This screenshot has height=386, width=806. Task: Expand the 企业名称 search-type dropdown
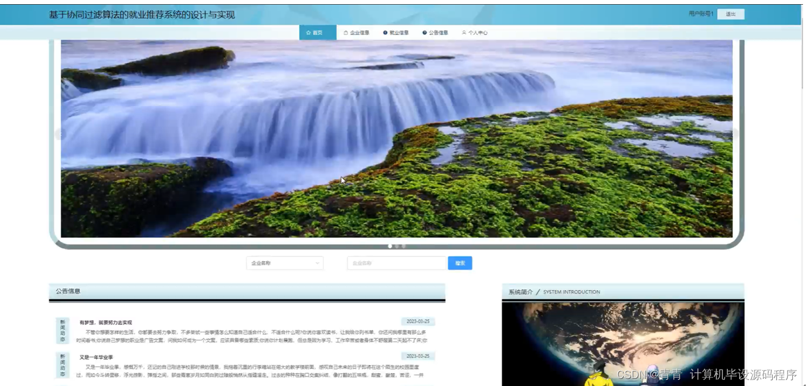tap(285, 263)
